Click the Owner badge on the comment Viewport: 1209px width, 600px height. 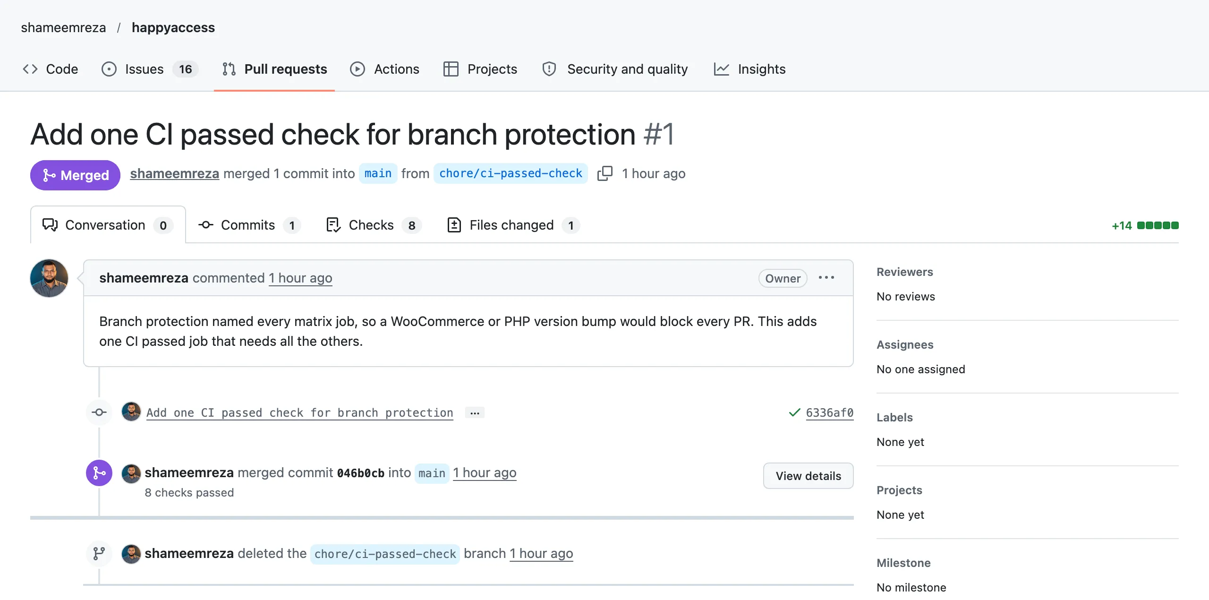click(783, 278)
